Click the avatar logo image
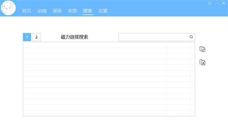 point(8,8)
